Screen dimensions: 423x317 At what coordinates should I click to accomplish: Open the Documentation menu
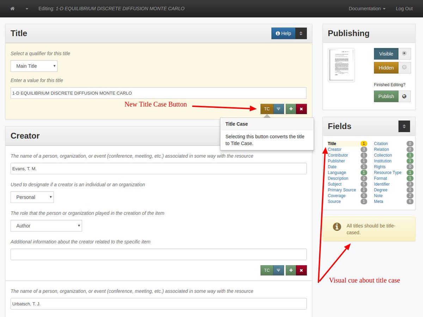click(367, 8)
